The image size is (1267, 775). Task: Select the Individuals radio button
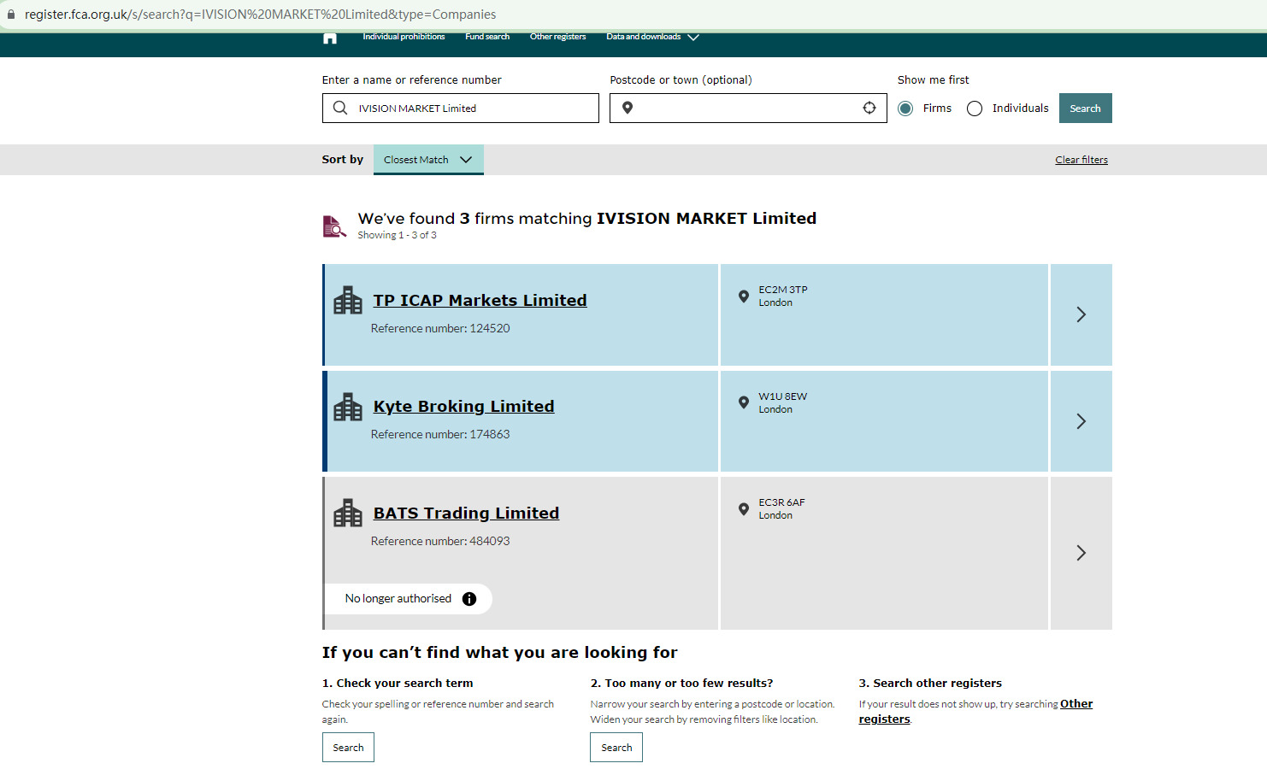point(975,109)
